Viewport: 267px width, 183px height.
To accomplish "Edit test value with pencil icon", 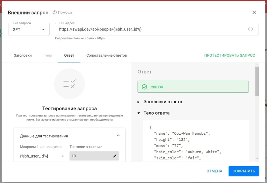I will pyautogui.click(x=115, y=156).
